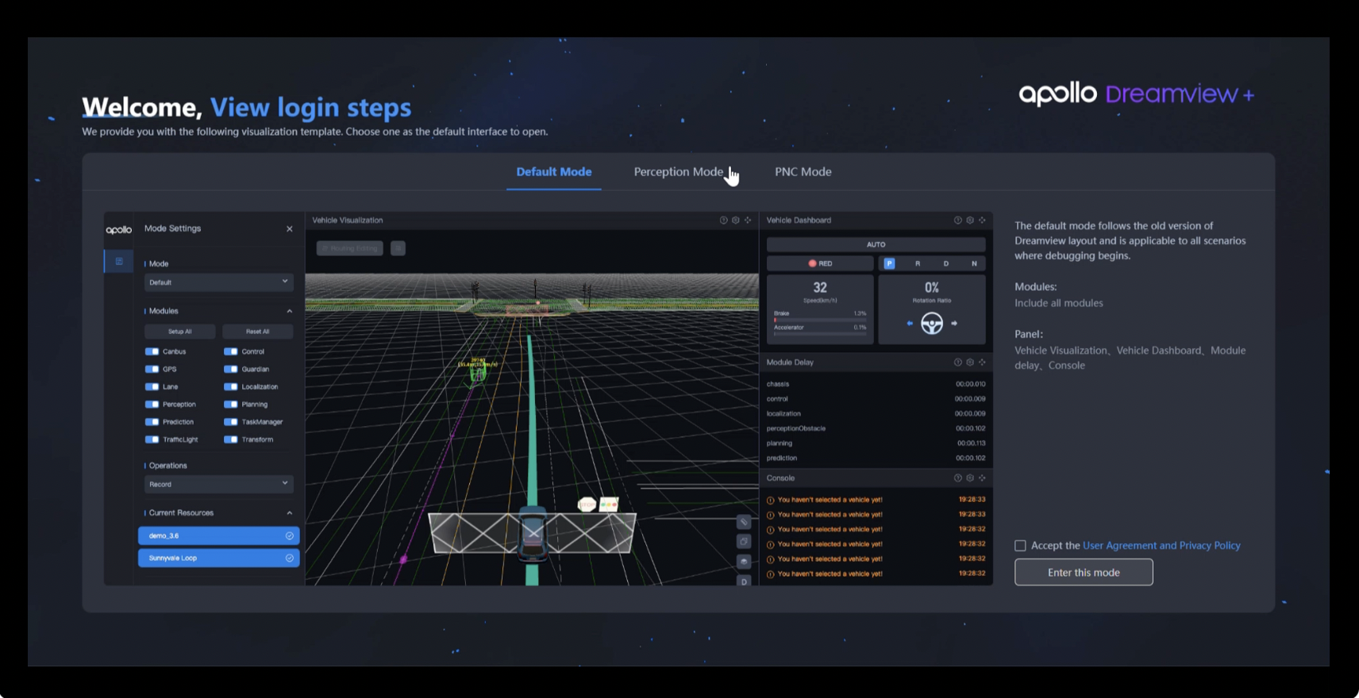Click the Enter this mode button
This screenshot has width=1359, height=698.
[1084, 572]
